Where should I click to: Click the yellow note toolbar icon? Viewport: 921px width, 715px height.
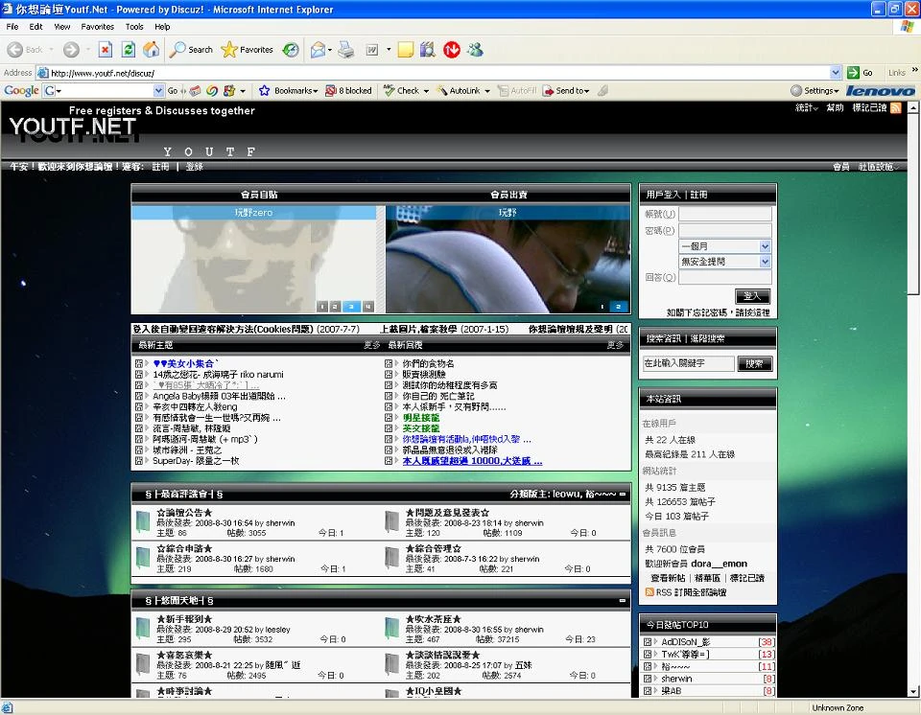tap(405, 50)
